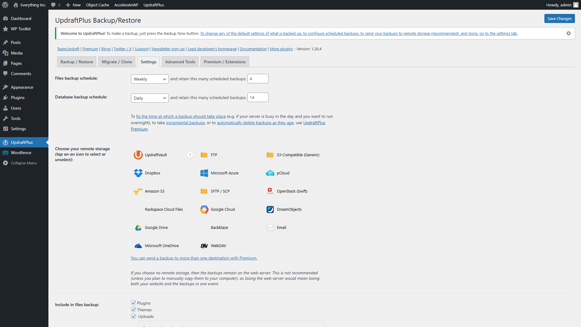The height and width of the screenshot is (327, 581).
Task: Choose the pCloud storage icon
Action: 270,173
